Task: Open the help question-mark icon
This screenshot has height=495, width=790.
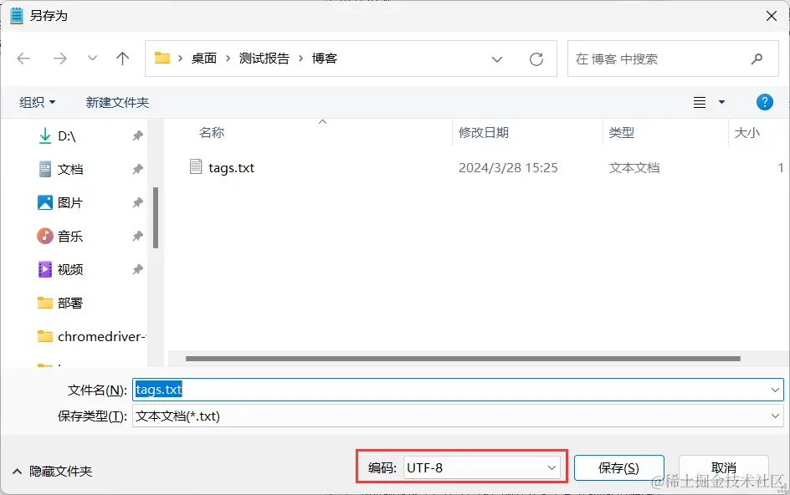Action: coord(764,101)
